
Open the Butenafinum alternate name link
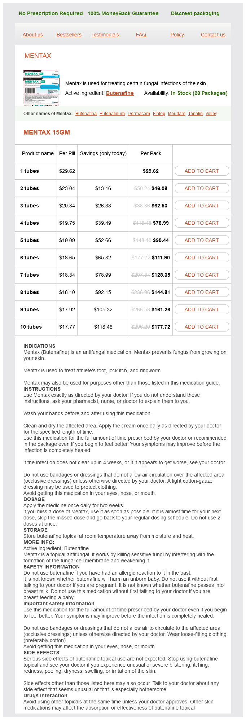coord(112,114)
